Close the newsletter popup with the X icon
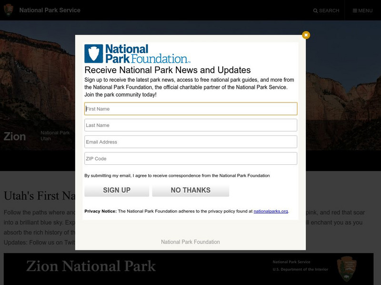This screenshot has height=285, width=381. click(x=306, y=35)
